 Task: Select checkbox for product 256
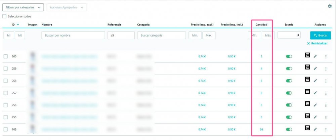point(6,105)
